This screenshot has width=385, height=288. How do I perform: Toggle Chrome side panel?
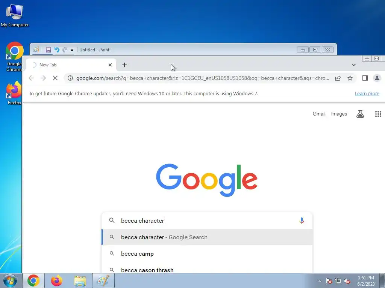pyautogui.click(x=365, y=78)
